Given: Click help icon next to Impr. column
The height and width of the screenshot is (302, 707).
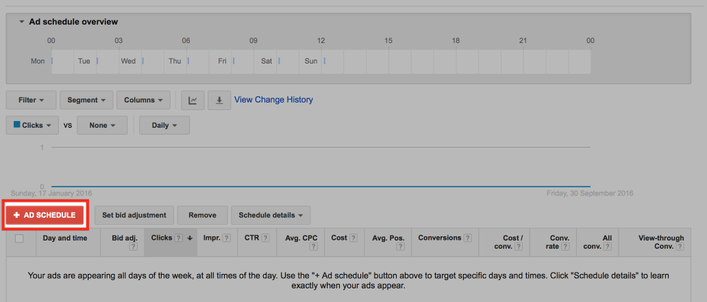Looking at the screenshot, I should click(227, 238).
